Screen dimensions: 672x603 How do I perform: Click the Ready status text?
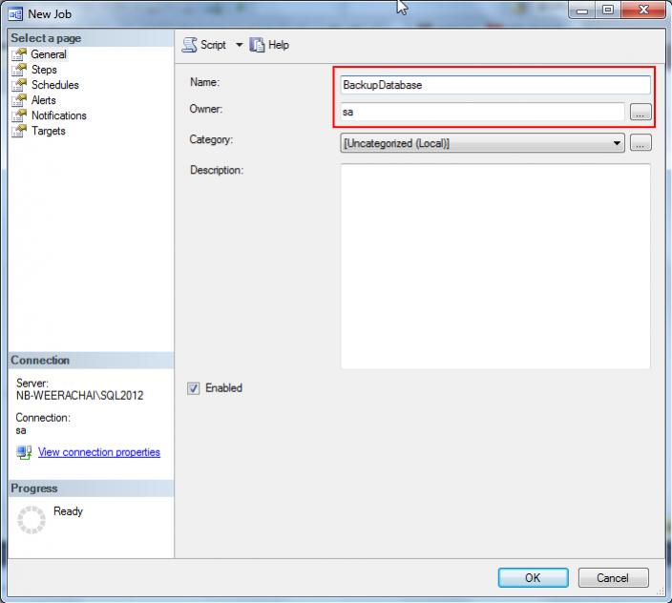[68, 511]
